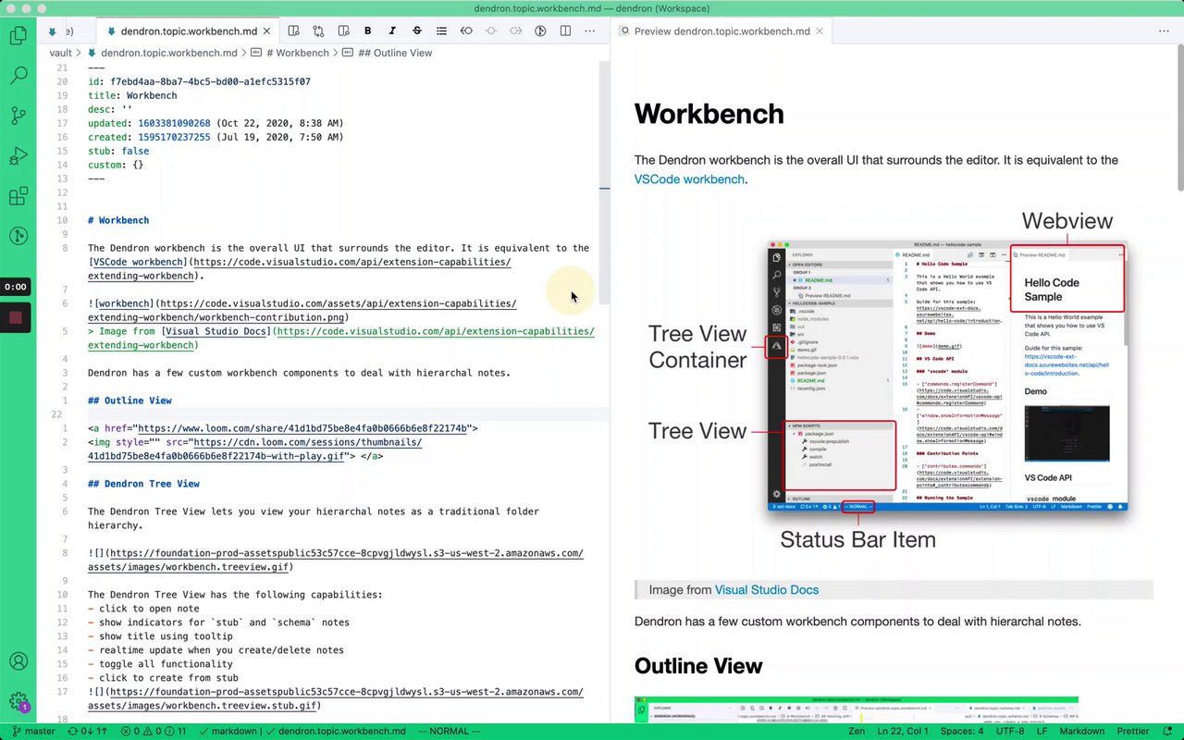This screenshot has width=1184, height=740.
Task: Click the dimmed middle commit icon in toolbar
Action: point(491,31)
